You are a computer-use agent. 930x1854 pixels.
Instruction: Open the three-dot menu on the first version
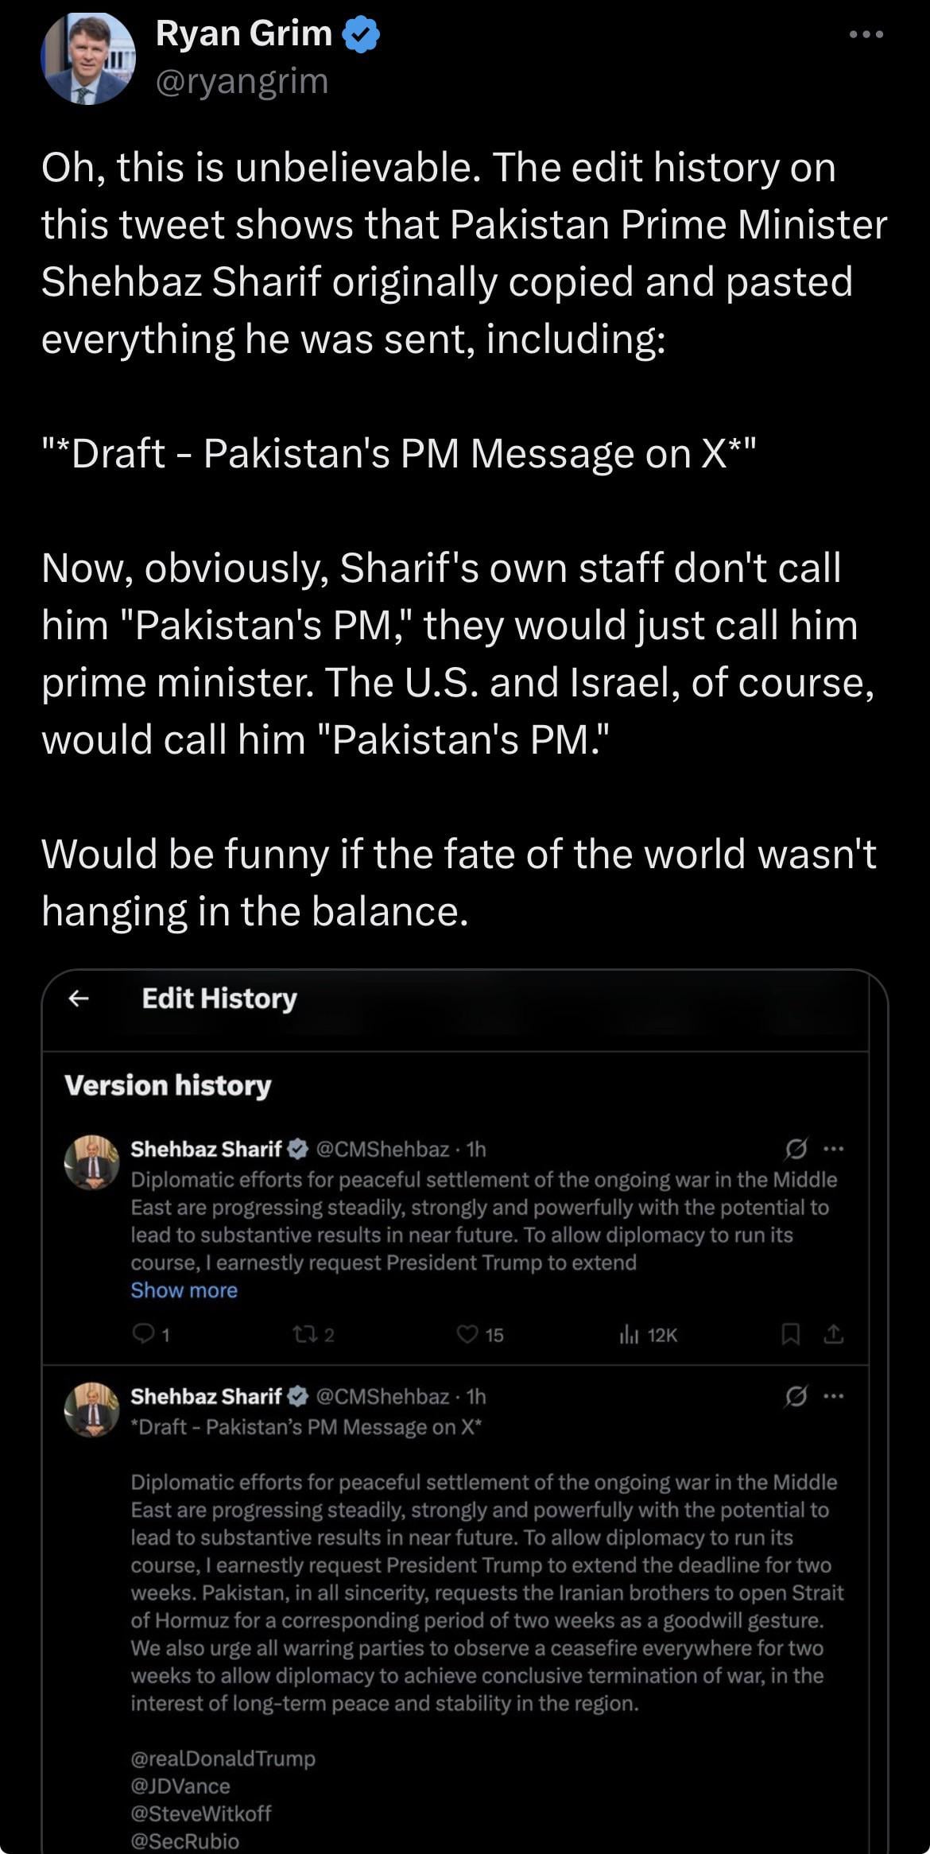tap(833, 1149)
